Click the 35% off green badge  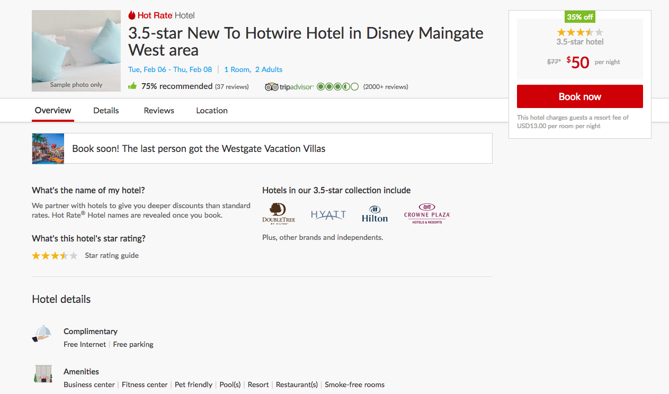coord(580,17)
